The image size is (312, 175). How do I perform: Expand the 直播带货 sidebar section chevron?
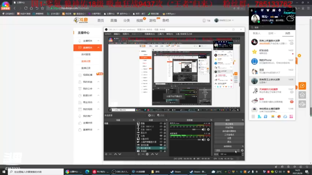pos(98,129)
